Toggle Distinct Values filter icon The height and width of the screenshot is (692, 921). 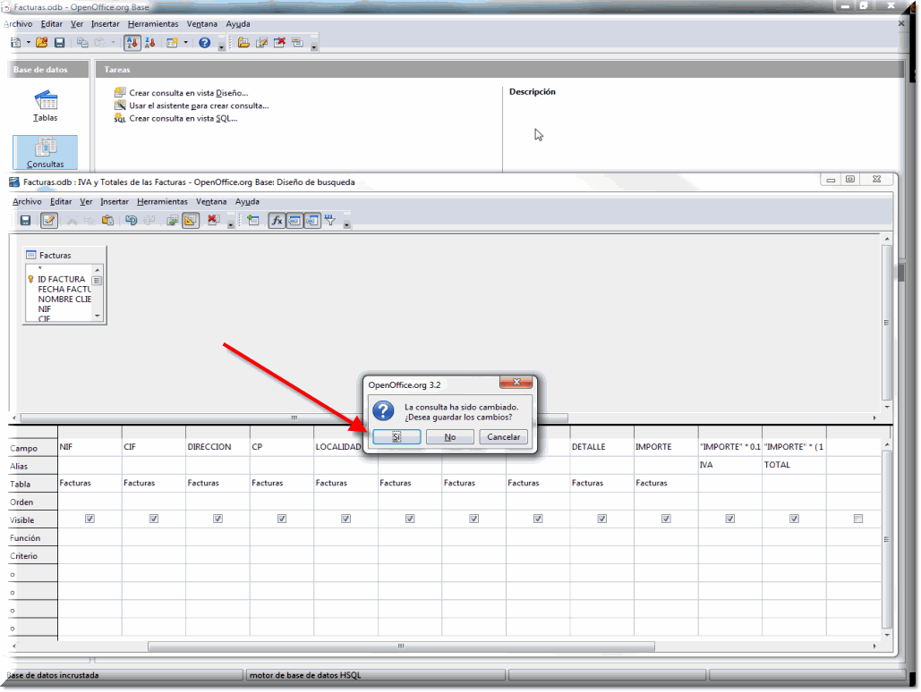click(330, 221)
